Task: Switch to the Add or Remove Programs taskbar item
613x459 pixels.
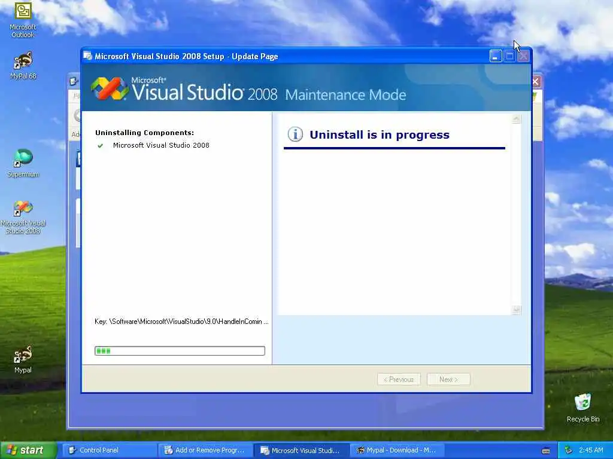Action: 206,450
